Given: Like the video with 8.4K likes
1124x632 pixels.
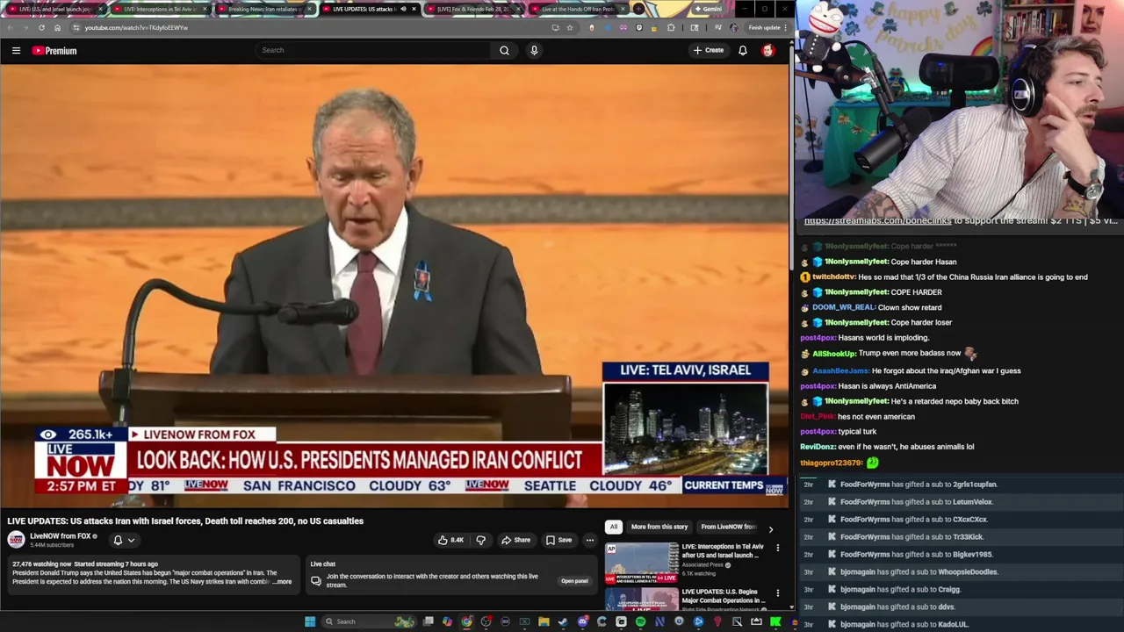Looking at the screenshot, I should [451, 540].
